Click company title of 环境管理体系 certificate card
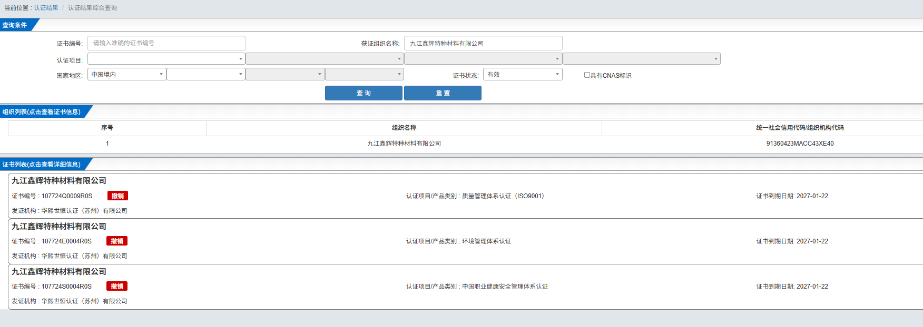Screen dimensions: 923x327 tap(59, 226)
